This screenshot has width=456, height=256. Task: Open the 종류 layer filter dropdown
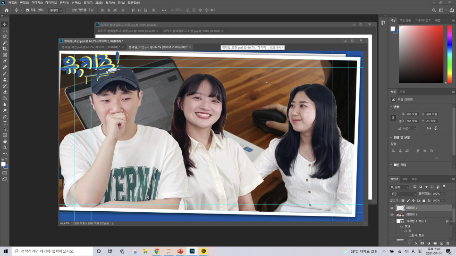pyautogui.click(x=400, y=187)
